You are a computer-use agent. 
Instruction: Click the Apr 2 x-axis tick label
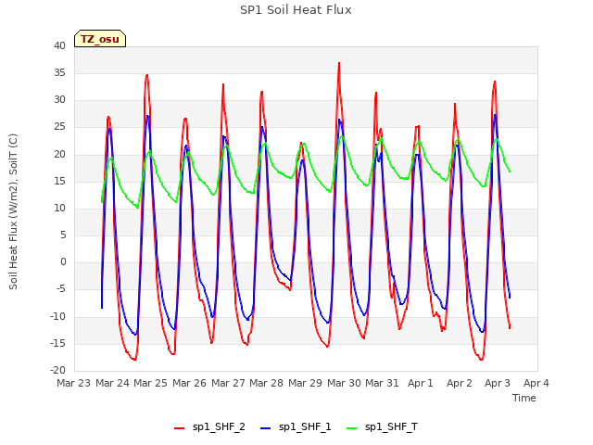(x=460, y=383)
